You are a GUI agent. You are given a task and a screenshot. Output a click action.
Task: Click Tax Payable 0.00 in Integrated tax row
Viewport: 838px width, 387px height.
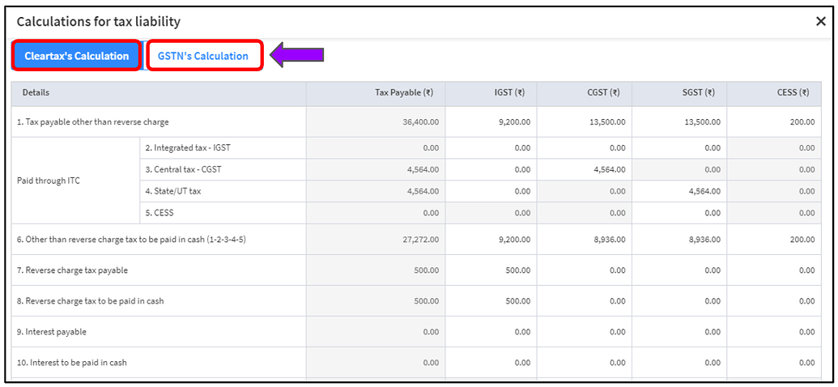(432, 148)
